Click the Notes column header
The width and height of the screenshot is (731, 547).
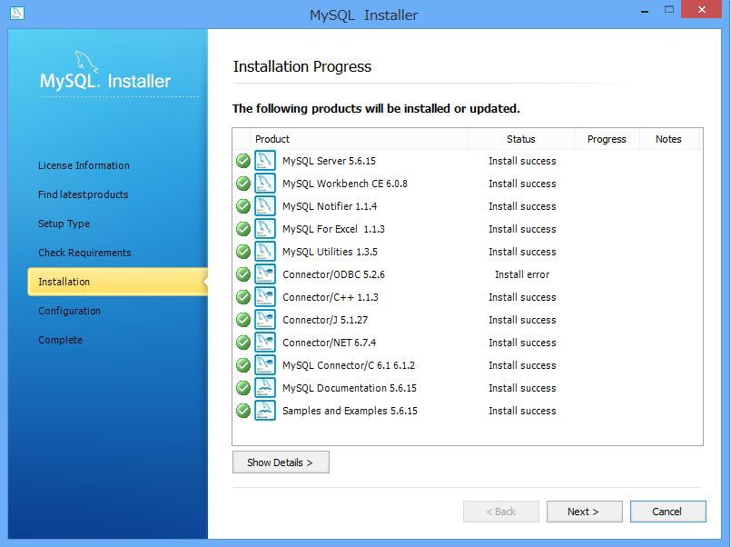tap(668, 139)
